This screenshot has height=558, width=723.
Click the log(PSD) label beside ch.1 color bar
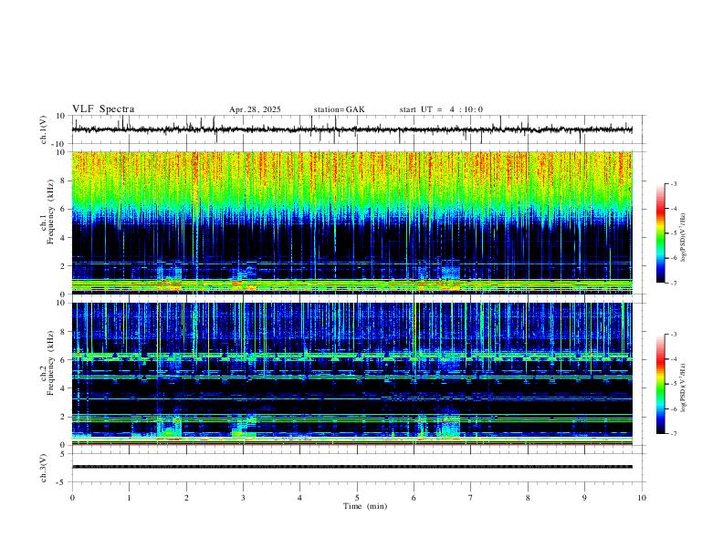(683, 238)
